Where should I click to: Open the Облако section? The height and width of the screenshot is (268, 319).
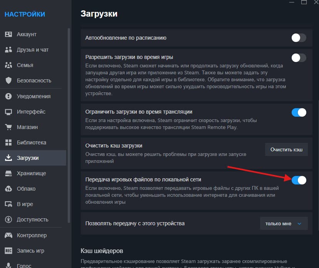[x=33, y=189]
